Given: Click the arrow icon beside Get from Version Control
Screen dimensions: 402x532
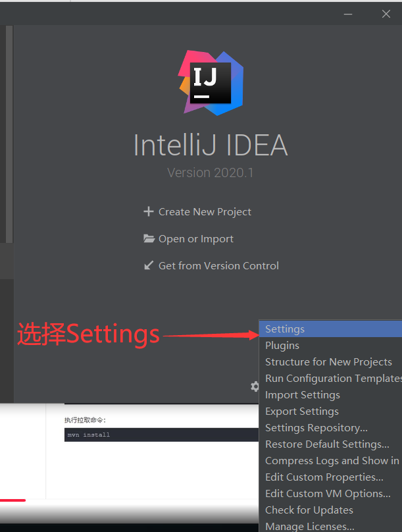Looking at the screenshot, I should [149, 265].
